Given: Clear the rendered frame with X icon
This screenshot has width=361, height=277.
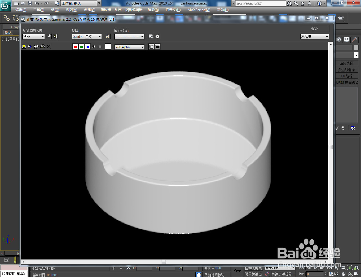Looking at the screenshot, I should 49,47.
